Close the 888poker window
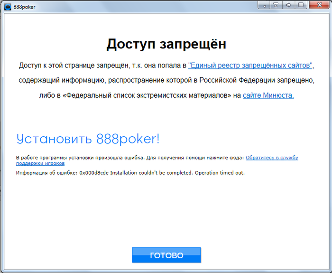This screenshot has width=332, height=273. (x=320, y=5)
